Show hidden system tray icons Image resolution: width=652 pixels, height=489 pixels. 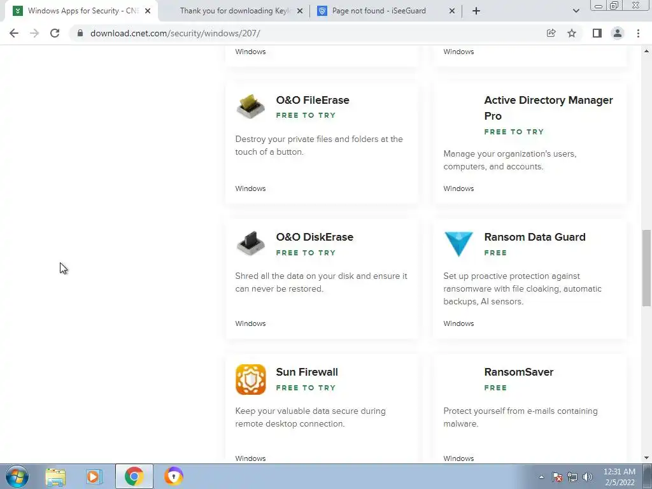pos(541,477)
